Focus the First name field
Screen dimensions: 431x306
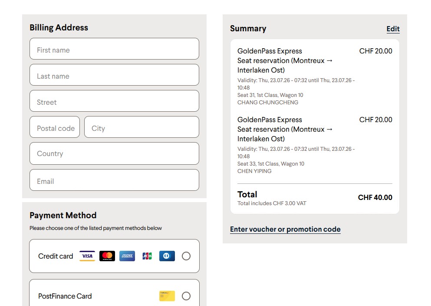[114, 49]
